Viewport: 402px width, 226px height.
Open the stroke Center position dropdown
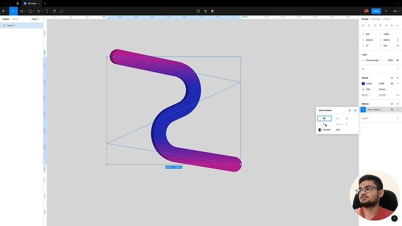383,89
